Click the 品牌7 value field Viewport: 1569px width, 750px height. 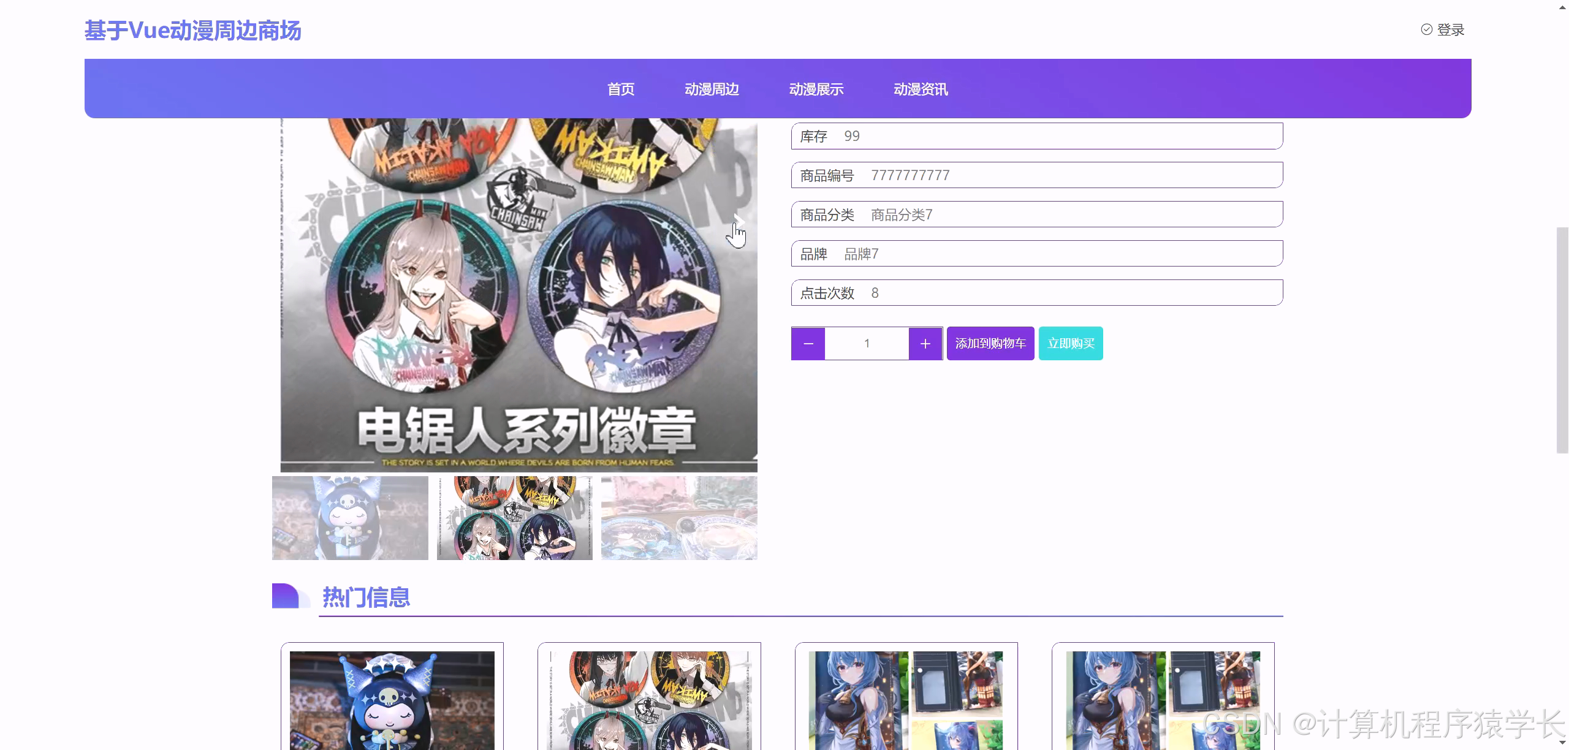click(x=1037, y=254)
